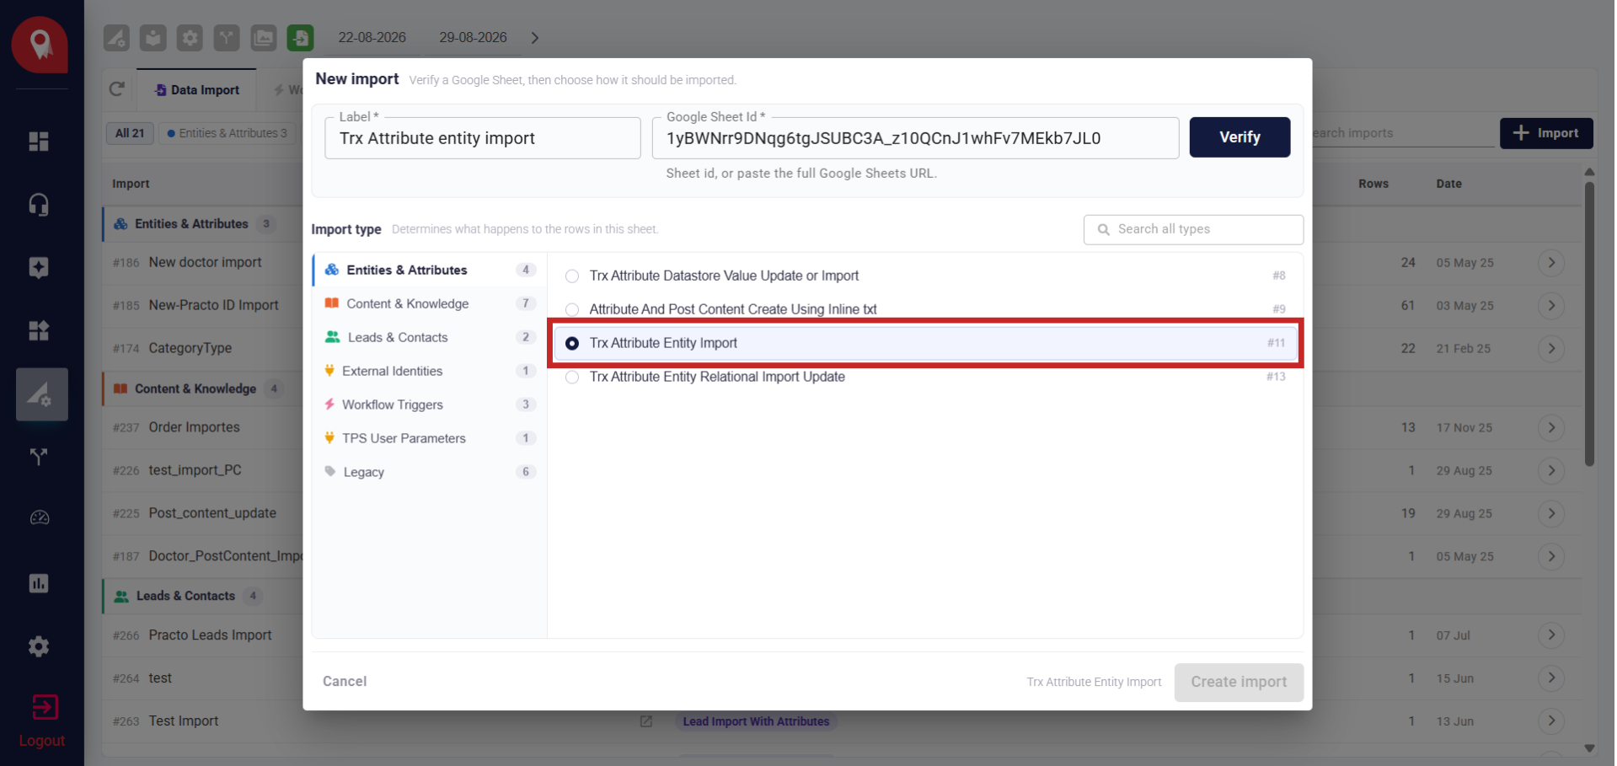Image resolution: width=1617 pixels, height=766 pixels.
Task: Click Cancel in the New import dialog
Action: [345, 681]
